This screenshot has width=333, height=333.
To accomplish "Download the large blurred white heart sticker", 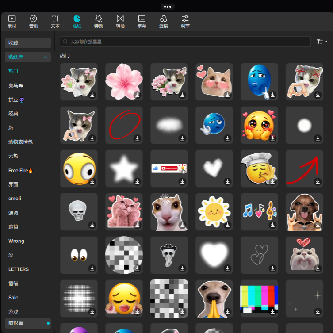I will click(227, 268).
